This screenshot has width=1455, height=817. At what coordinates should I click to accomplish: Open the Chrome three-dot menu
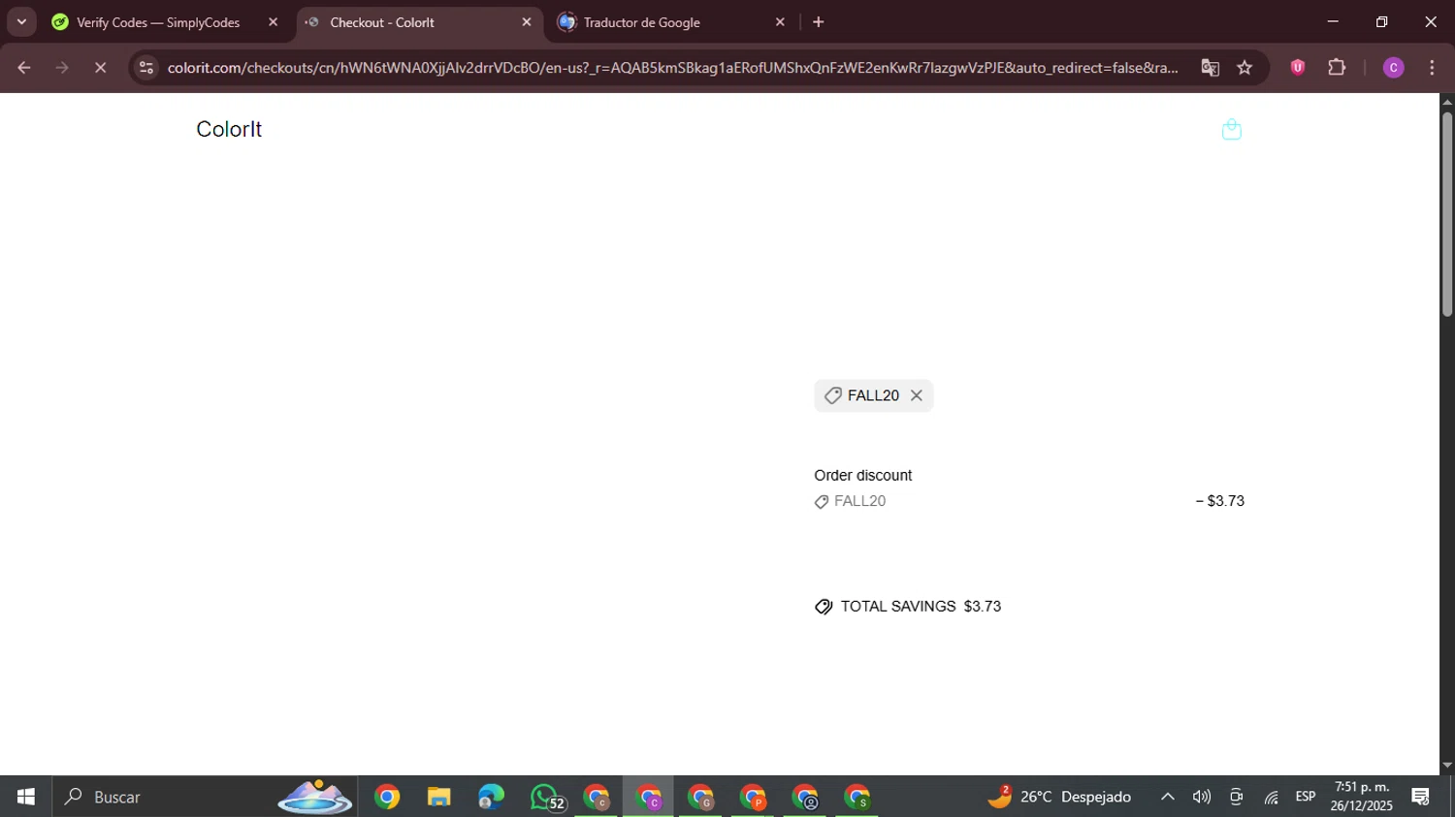pyautogui.click(x=1432, y=68)
